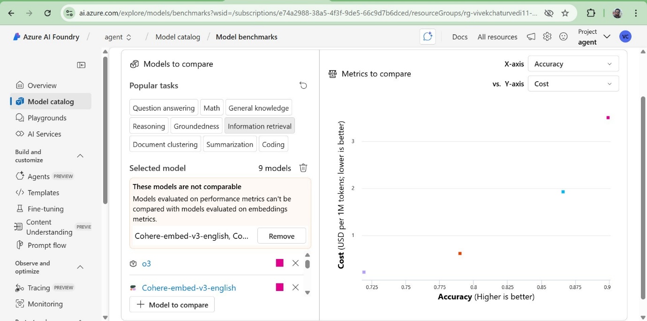Click the Remove button for non-comparable models
This screenshot has width=647, height=321.
282,236
